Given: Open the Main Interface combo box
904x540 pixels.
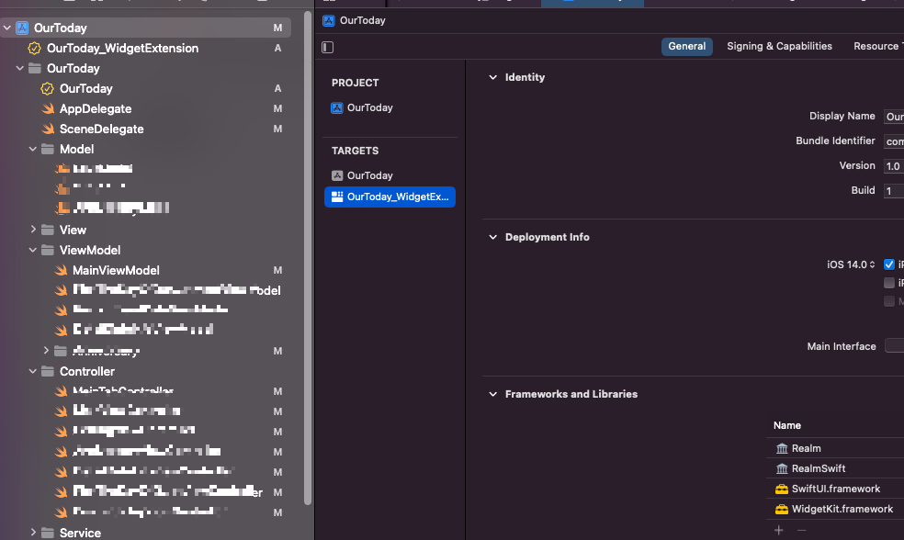Looking at the screenshot, I should coord(894,346).
